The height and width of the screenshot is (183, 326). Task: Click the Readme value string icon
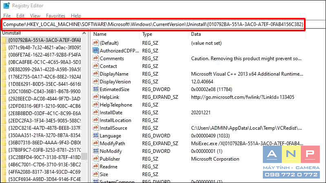[x=96, y=166]
